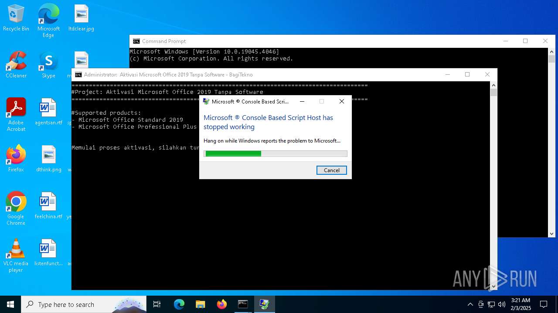The height and width of the screenshot is (313, 558).
Task: Open the network status tray icon
Action: pyautogui.click(x=491, y=304)
